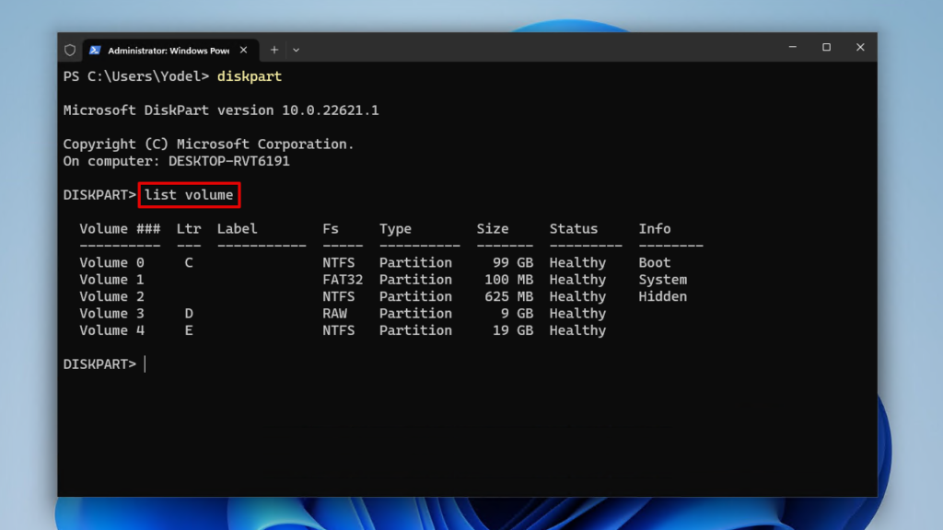The image size is (943, 530).
Task: Click the shield icon in the title bar
Action: pyautogui.click(x=70, y=50)
